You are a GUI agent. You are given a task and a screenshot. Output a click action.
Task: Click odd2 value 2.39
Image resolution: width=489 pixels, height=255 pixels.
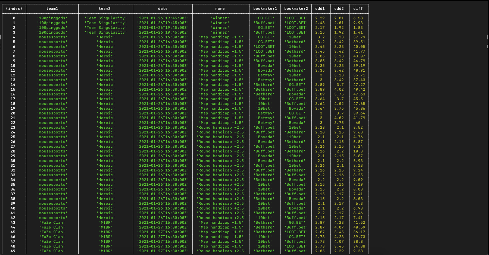coord(339,251)
